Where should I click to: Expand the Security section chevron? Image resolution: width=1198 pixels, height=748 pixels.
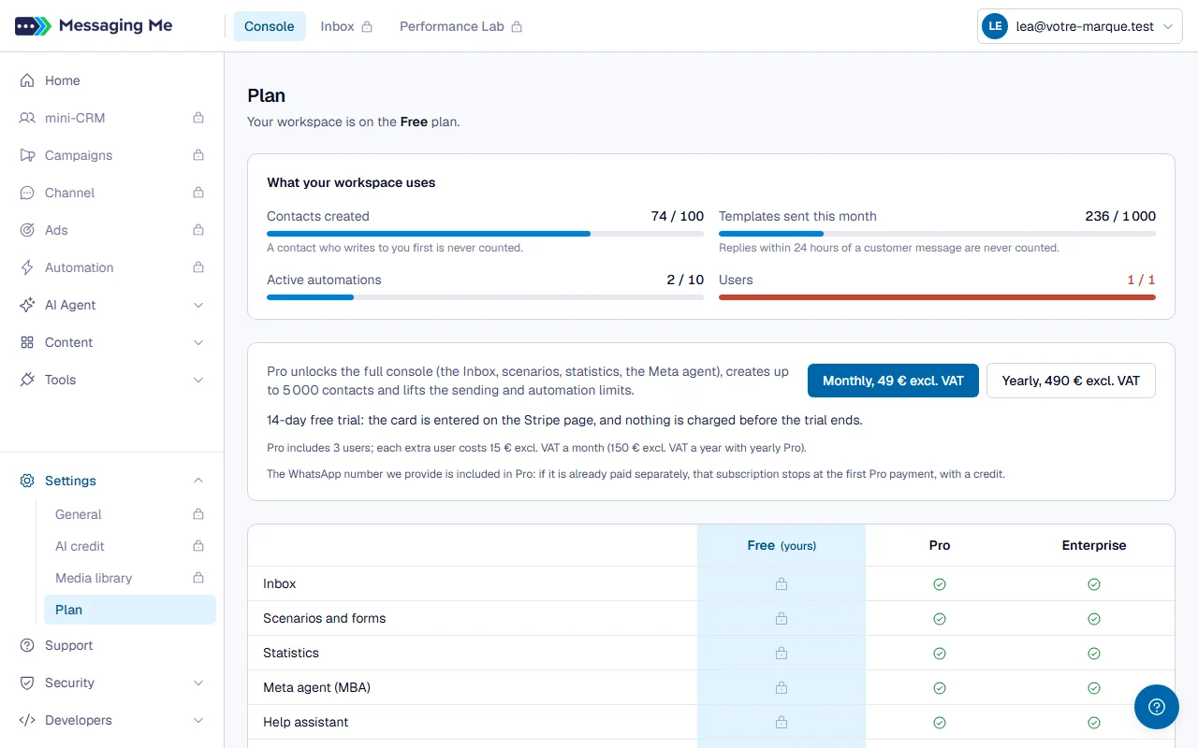click(198, 683)
